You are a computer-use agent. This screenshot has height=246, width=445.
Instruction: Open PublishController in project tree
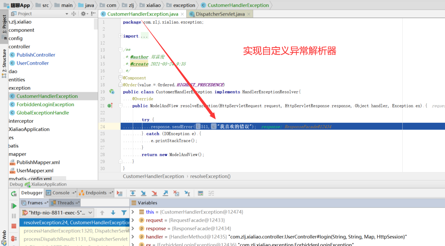point(36,55)
